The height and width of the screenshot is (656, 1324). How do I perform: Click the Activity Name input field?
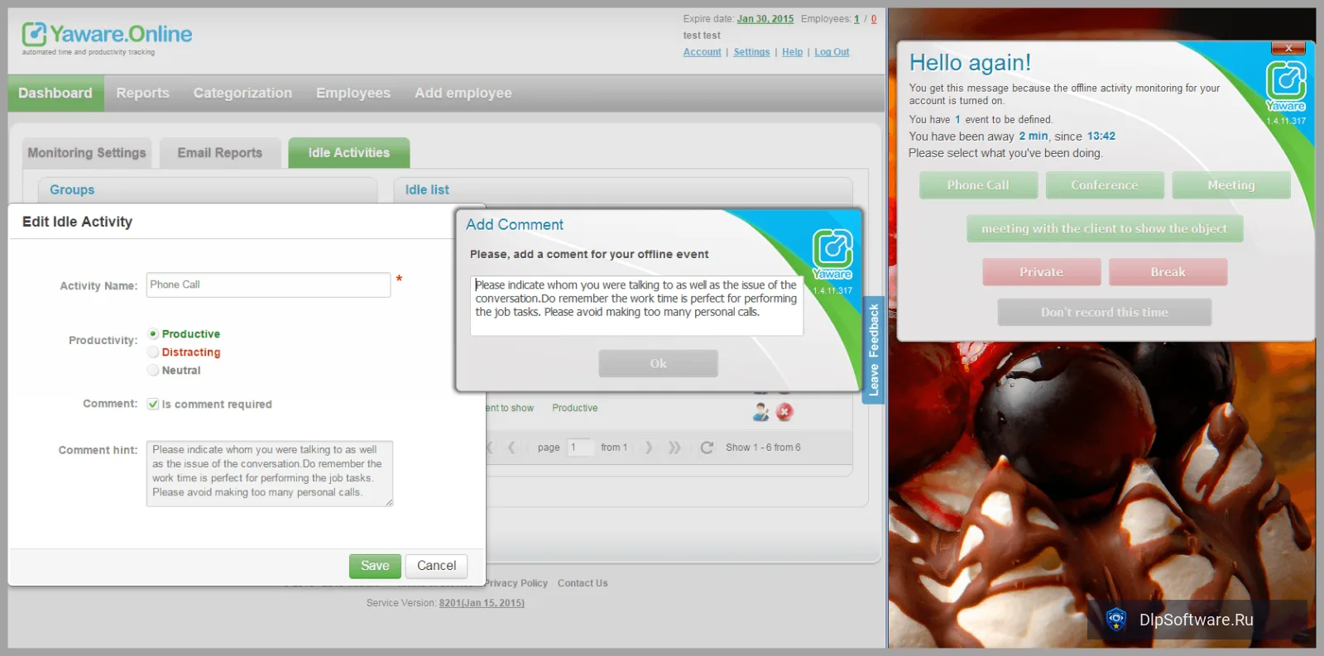click(268, 285)
